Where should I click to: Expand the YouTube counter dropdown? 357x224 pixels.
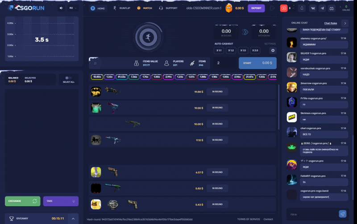click(293, 8)
